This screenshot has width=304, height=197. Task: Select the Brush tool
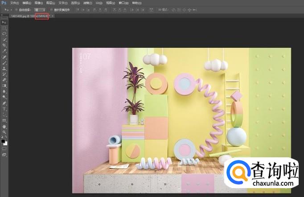pos(4,63)
